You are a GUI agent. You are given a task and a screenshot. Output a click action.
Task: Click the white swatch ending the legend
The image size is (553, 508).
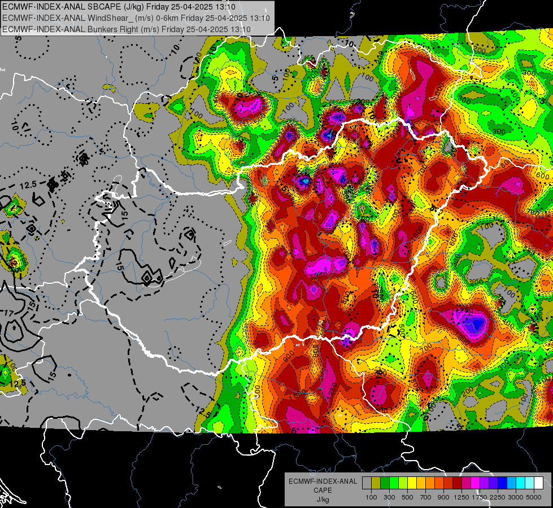(539, 483)
